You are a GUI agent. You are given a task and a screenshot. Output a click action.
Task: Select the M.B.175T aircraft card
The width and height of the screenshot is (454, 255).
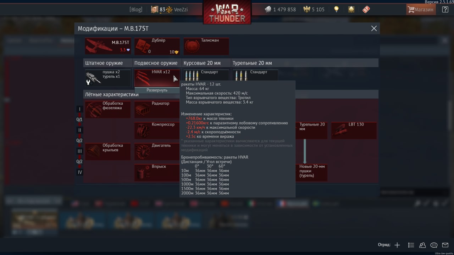pyautogui.click(x=108, y=46)
